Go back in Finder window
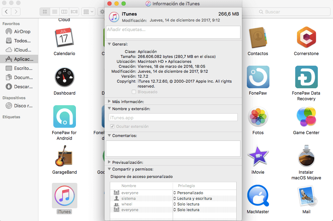 (x=6, y=12)
